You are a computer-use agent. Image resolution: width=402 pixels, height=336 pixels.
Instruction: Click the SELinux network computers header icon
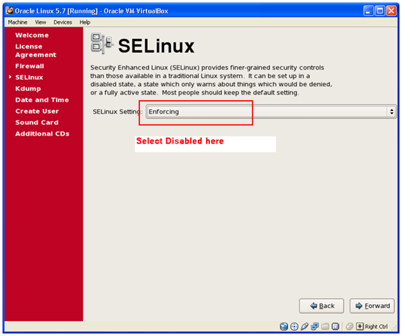(x=102, y=43)
